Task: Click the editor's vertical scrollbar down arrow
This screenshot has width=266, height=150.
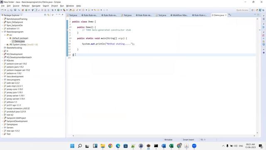Action: click(257, 133)
